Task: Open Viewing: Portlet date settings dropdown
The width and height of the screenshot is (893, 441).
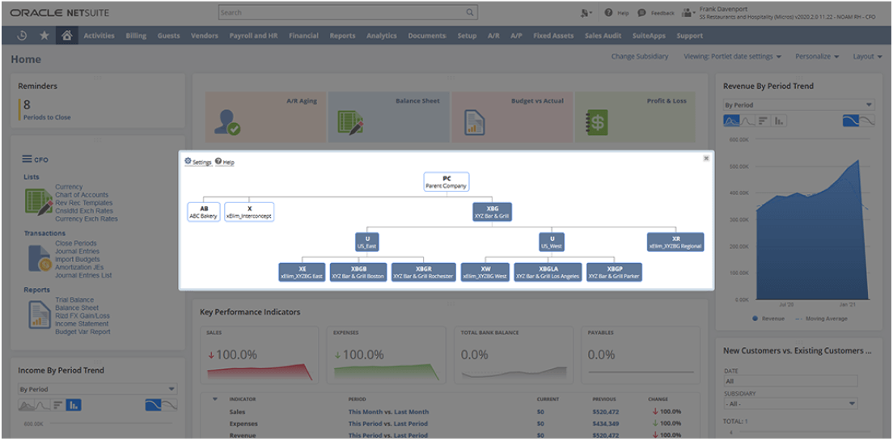Action: [x=732, y=57]
